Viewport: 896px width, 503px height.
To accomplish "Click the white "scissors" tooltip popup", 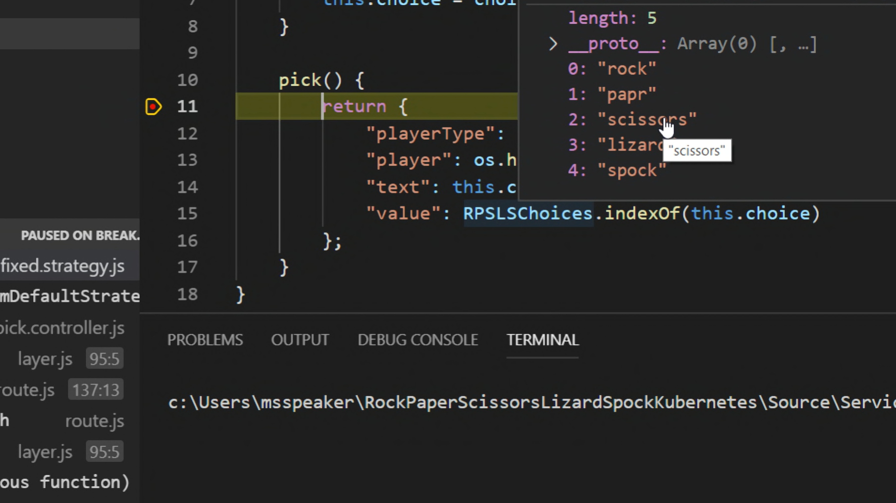I will tap(697, 151).
